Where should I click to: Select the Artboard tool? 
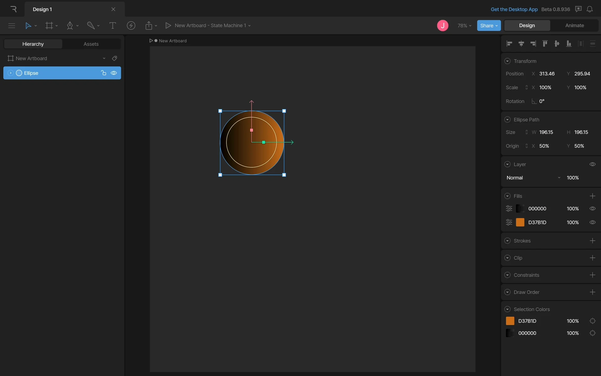[x=49, y=25]
